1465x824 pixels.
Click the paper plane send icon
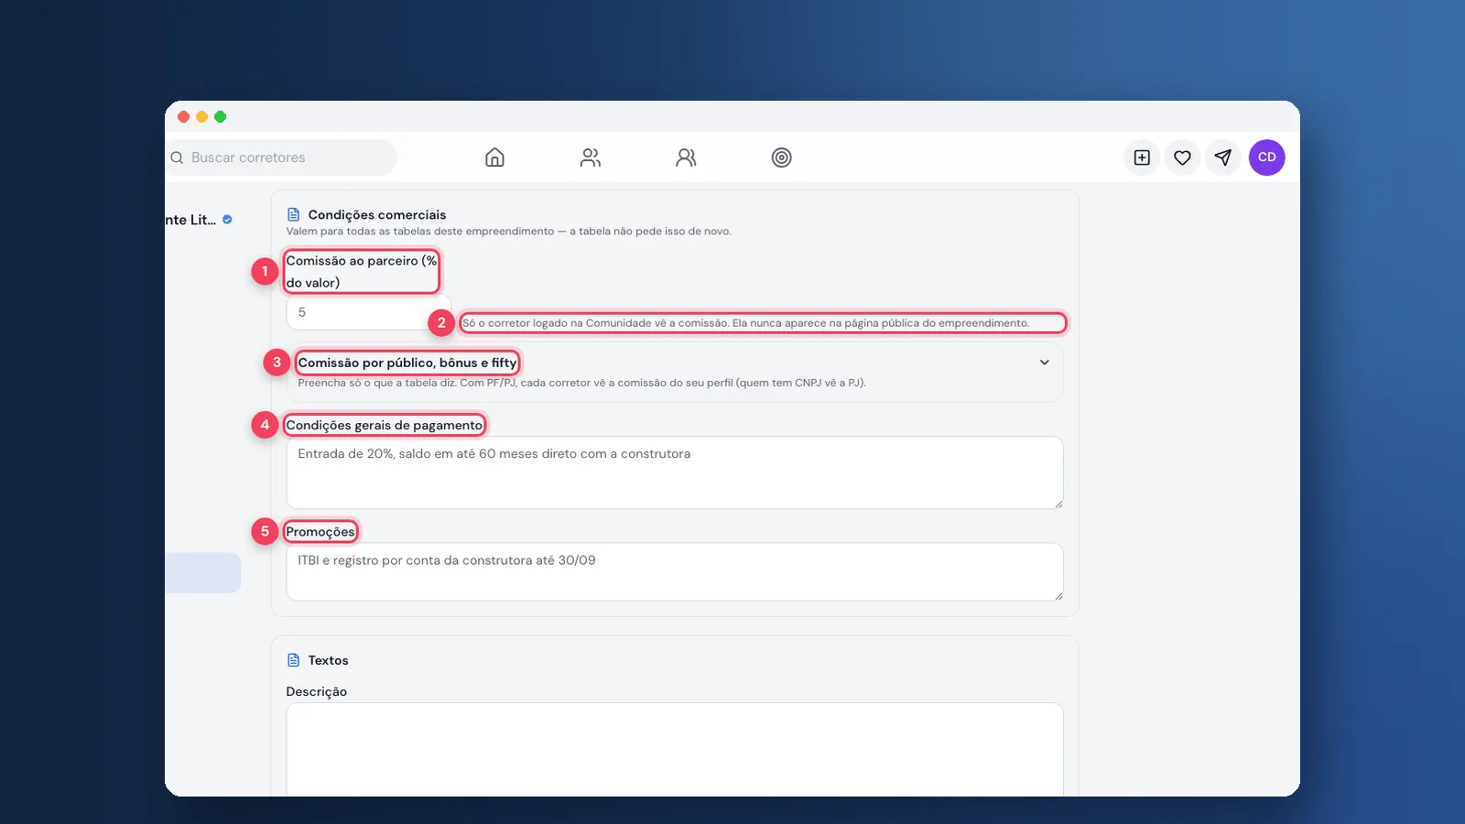tap(1222, 157)
